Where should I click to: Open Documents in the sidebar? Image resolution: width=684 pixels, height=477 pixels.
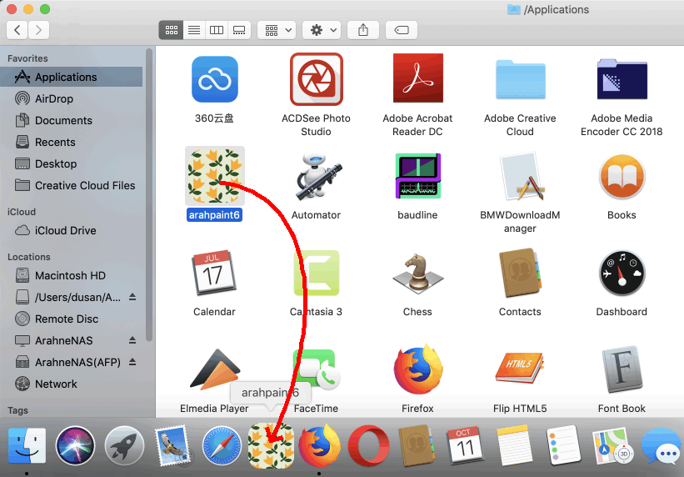point(72,121)
